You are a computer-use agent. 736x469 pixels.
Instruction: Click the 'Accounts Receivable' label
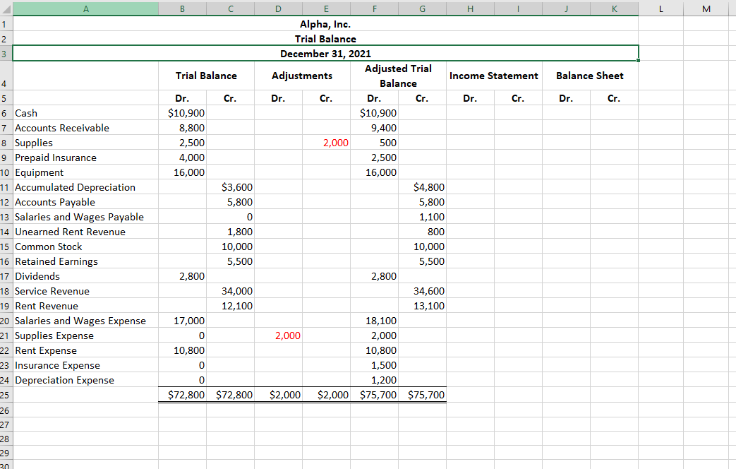pyautogui.click(x=62, y=128)
